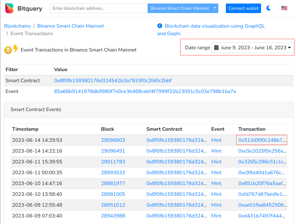The height and width of the screenshot is (224, 296).
Task: Click the Bitquery logo icon
Action: tap(10, 8)
